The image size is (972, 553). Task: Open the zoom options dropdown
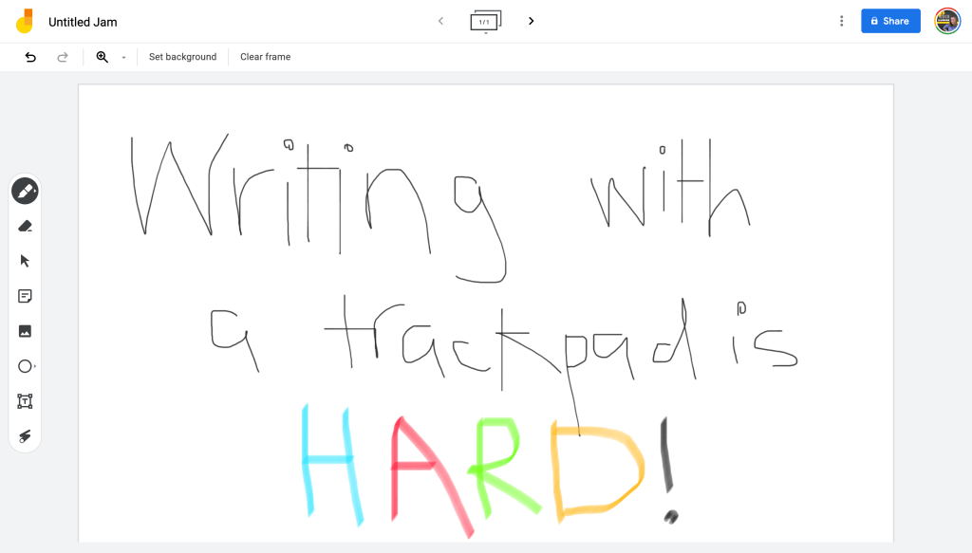[123, 57]
